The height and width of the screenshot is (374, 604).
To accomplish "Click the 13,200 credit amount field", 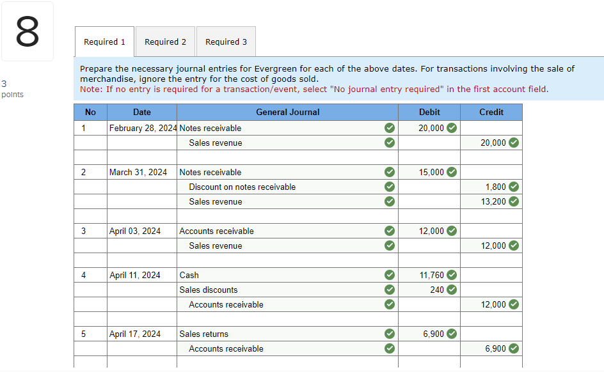I will coord(491,201).
